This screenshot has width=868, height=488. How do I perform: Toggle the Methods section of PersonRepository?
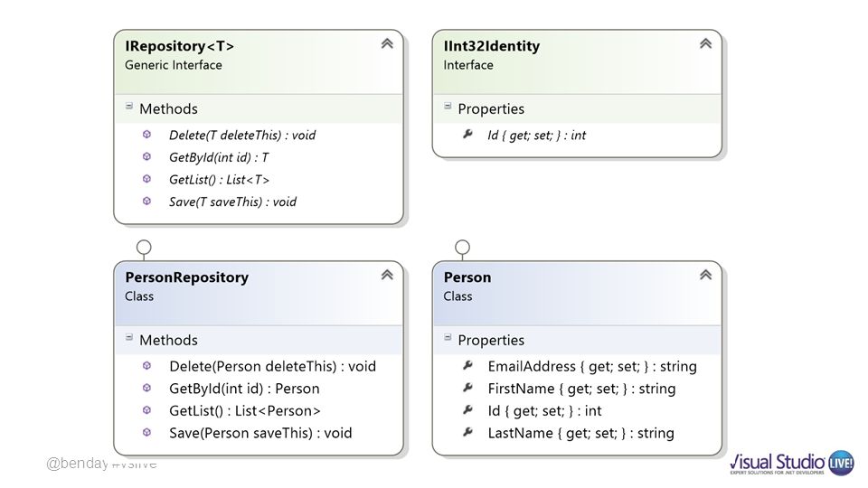[x=129, y=337]
